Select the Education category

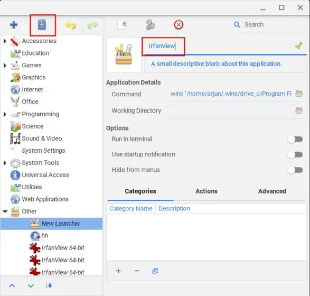pyautogui.click(x=35, y=53)
